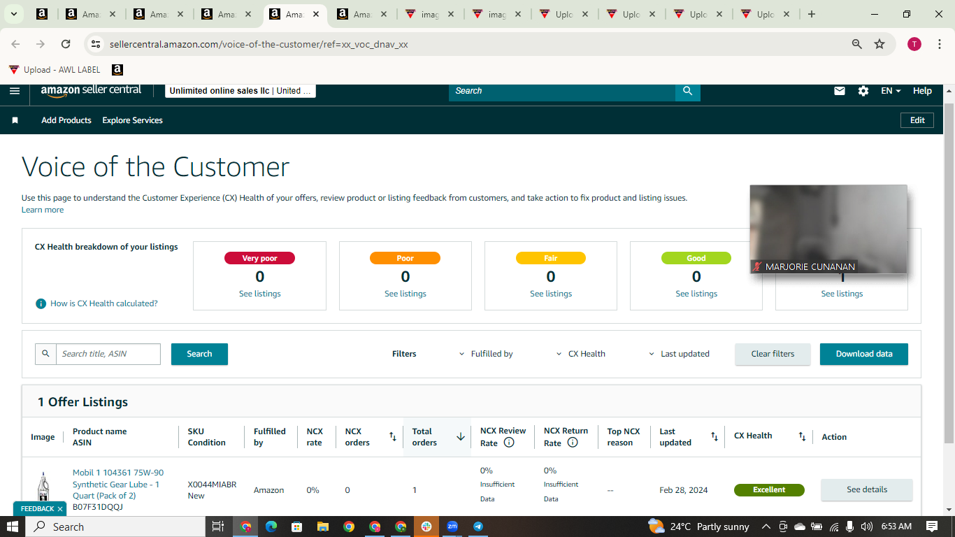Viewport: 955px width, 537px height.
Task: Open the Chrome profile avatar T
Action: (x=914, y=44)
